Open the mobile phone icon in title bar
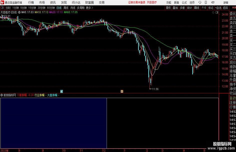Viewport: 236px width, 152px height. tap(206, 2)
